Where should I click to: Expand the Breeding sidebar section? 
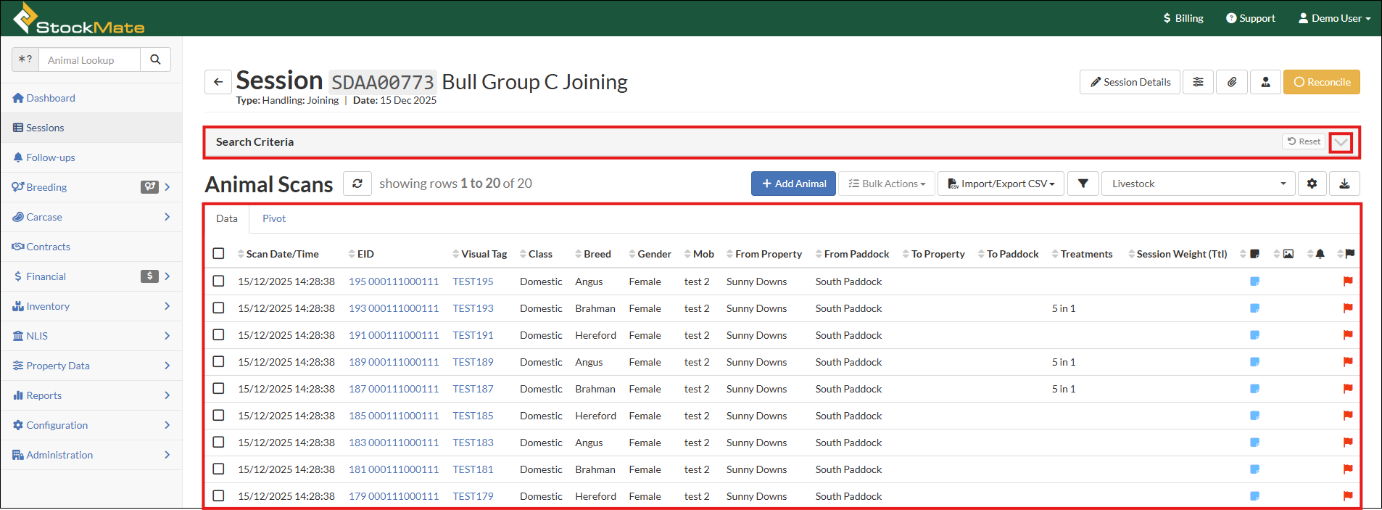click(167, 187)
